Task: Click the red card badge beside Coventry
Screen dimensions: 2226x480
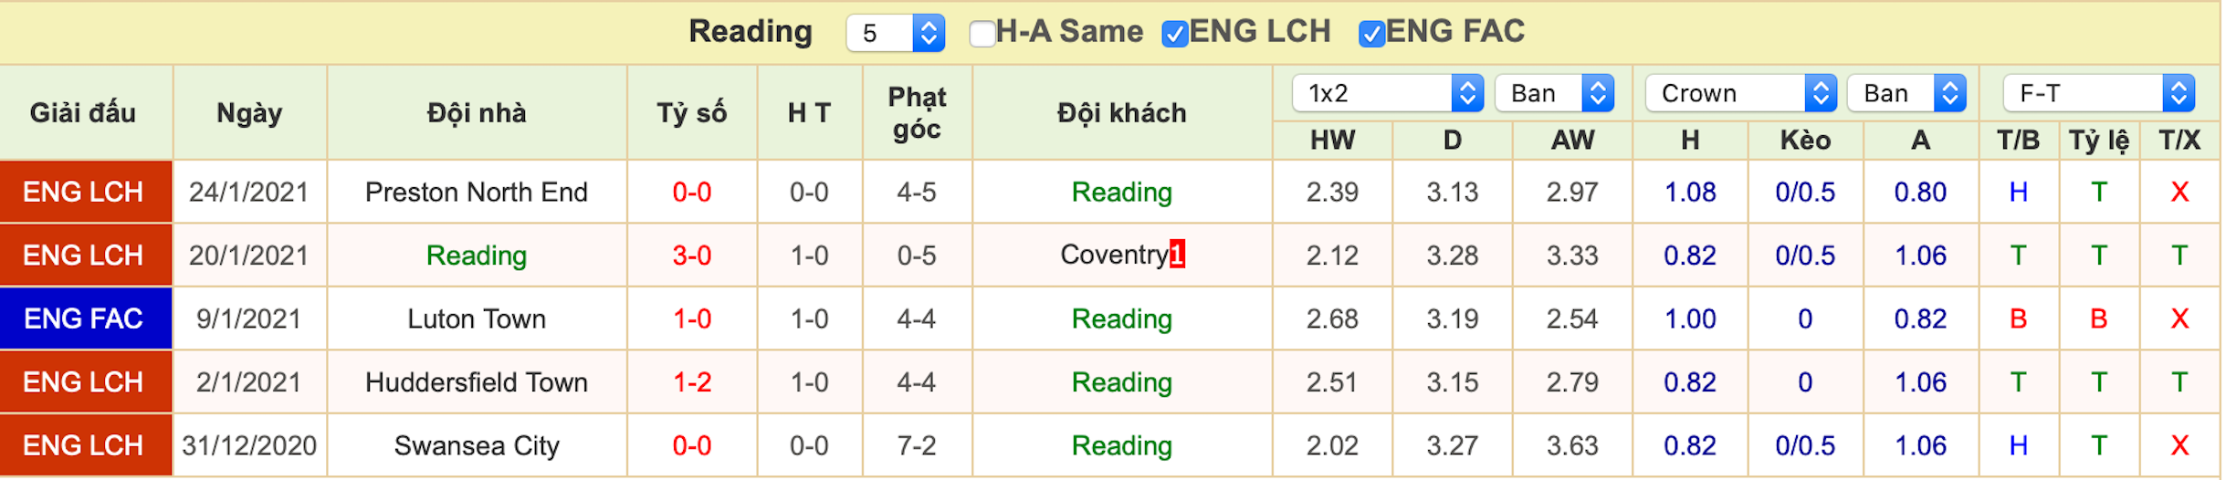Action: click(1177, 254)
